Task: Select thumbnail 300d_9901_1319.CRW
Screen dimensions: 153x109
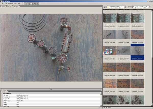Action: 137,67
